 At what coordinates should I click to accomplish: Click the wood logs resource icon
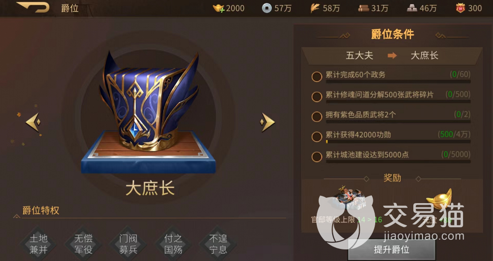click(x=364, y=9)
